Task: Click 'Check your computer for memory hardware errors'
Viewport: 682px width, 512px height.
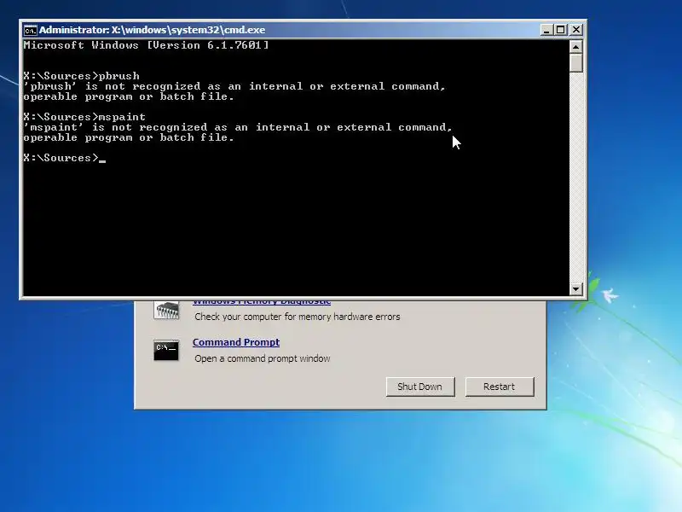Action: tap(297, 317)
